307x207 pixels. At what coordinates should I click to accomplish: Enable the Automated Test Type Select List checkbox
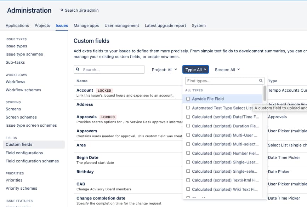[188, 108]
